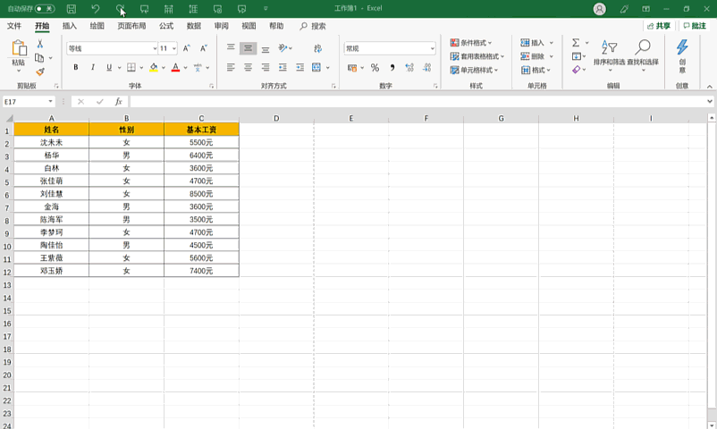
Task: Open font size dropdown
Action: (x=174, y=48)
